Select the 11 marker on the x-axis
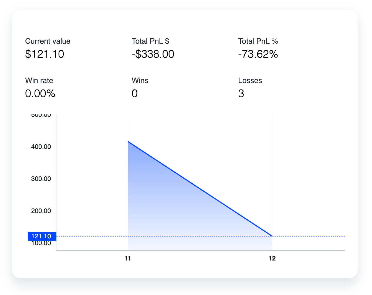This screenshot has height=295, width=372. point(128,258)
